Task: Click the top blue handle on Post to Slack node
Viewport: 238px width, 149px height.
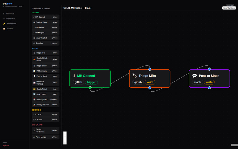Action: pyautogui.click(x=209, y=69)
